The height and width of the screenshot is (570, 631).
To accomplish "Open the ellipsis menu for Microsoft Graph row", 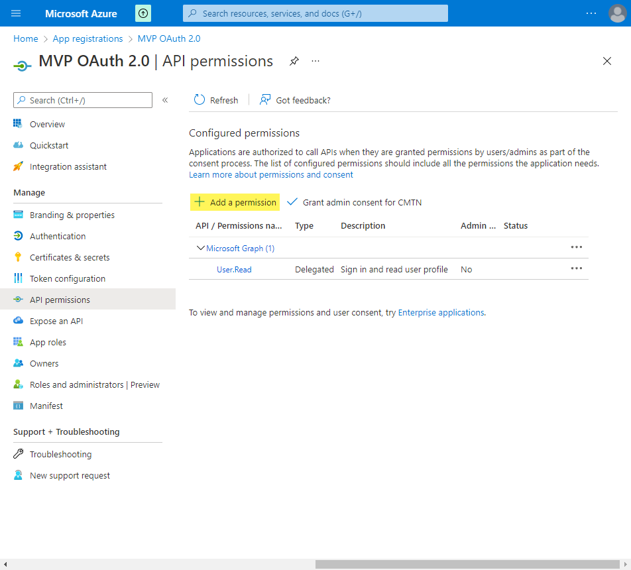I will (x=576, y=247).
